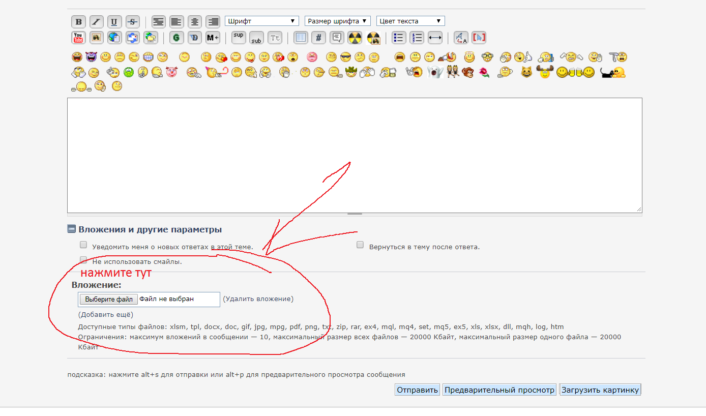Click the M arrow toolbar button
This screenshot has width=706, height=416.
coord(213,38)
